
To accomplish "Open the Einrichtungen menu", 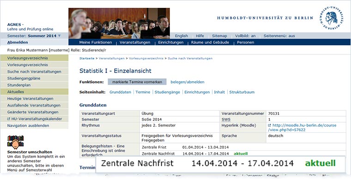I will click(x=170, y=42).
